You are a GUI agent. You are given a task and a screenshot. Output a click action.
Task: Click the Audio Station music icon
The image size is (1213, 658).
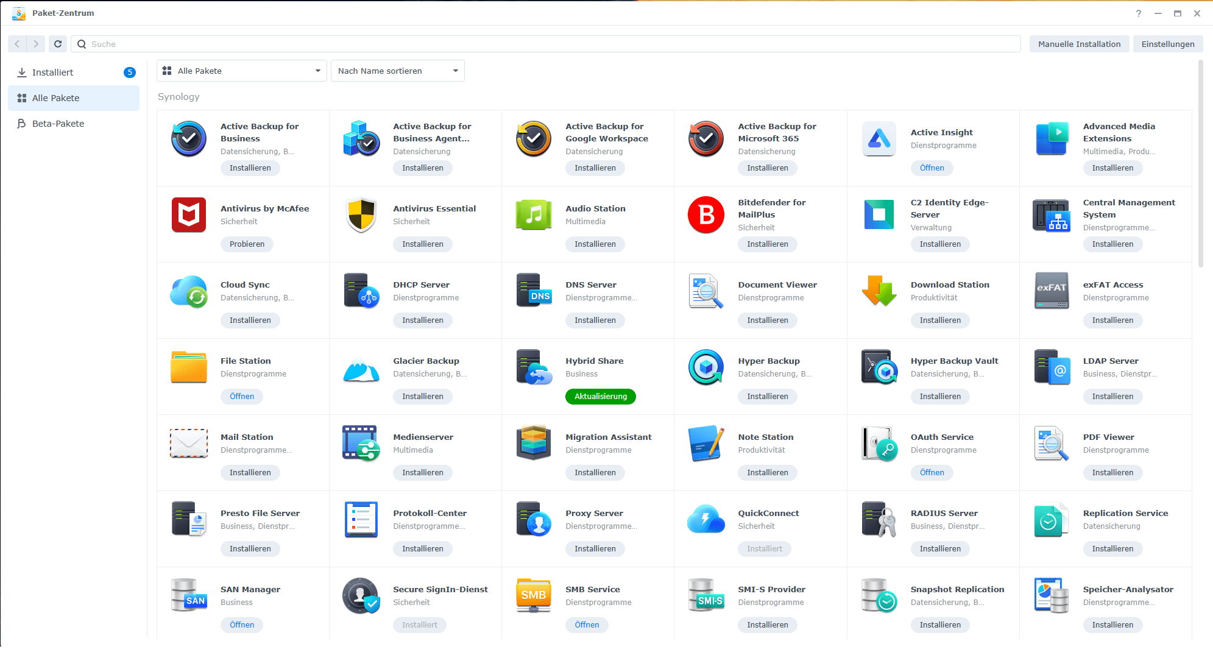[534, 214]
